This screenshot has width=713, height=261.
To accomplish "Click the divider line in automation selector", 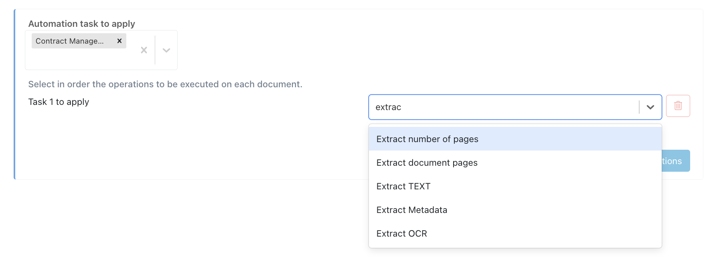I will click(x=155, y=50).
